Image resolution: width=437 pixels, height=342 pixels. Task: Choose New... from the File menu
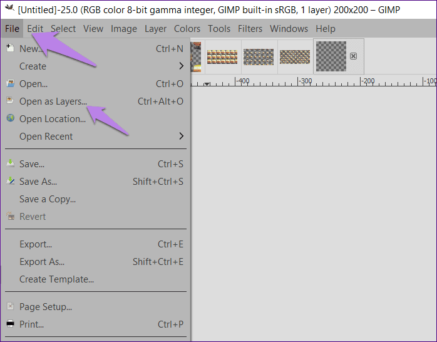pyautogui.click(x=96, y=48)
